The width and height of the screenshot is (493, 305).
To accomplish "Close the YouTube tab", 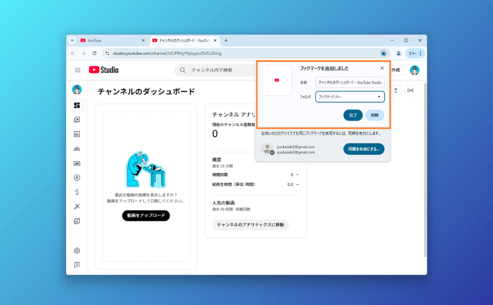I will click(x=143, y=41).
